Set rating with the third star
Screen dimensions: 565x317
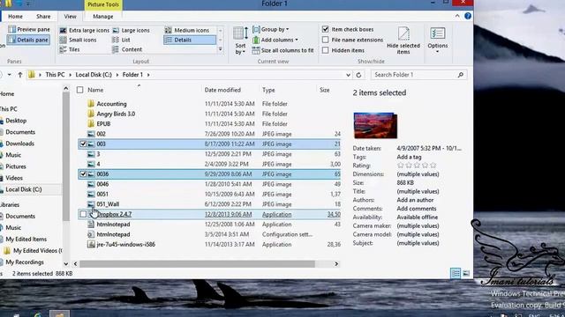(417, 166)
